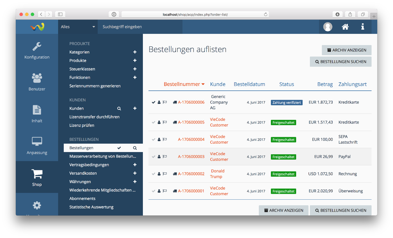Open the Alles search scope dropdown

[78, 27]
